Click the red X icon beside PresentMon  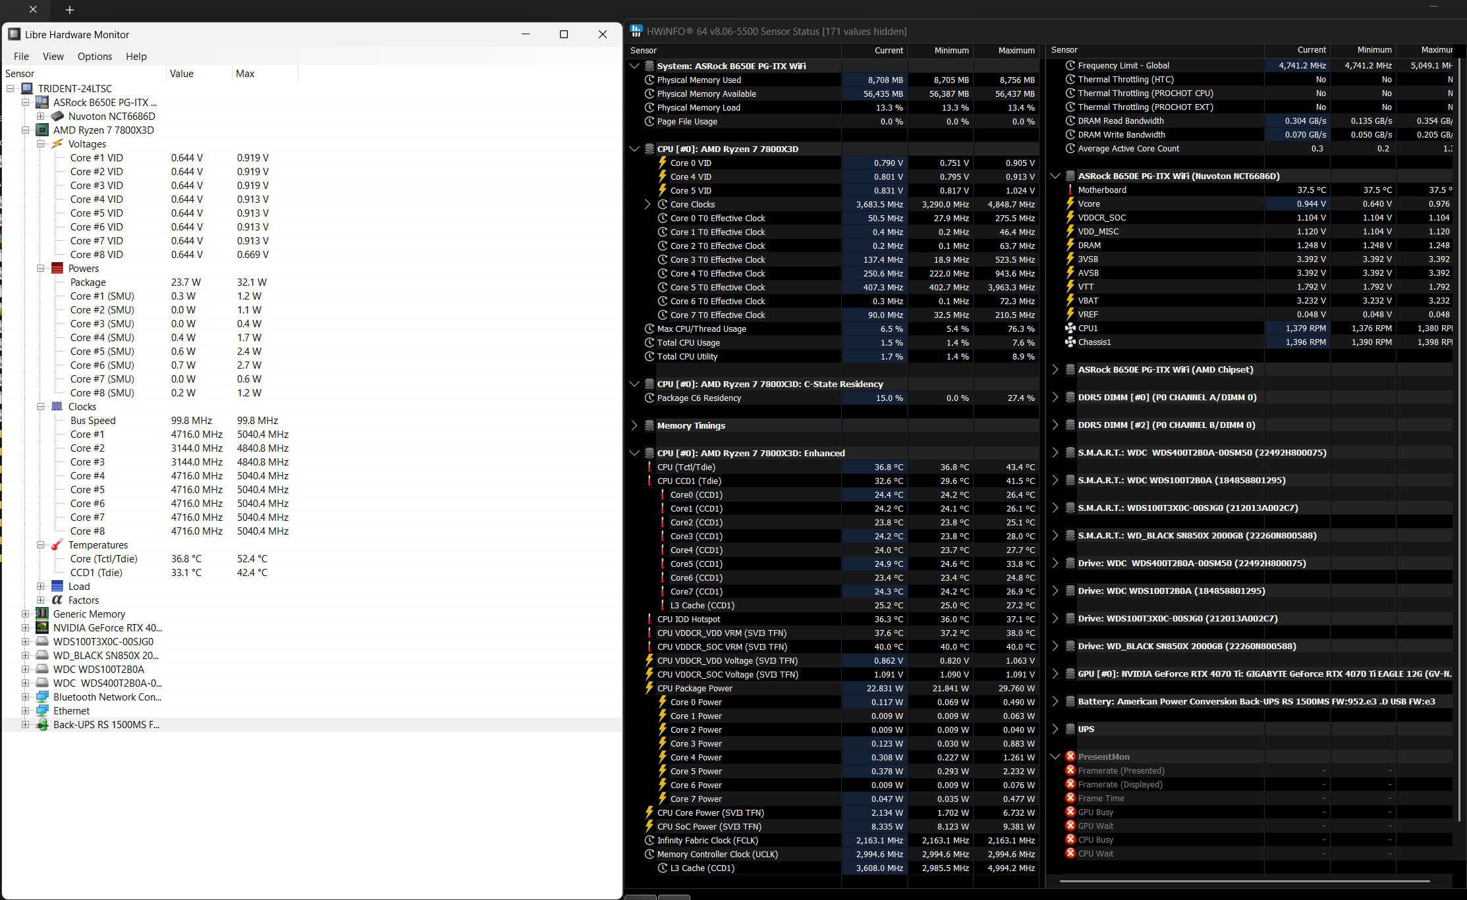[x=1070, y=756]
